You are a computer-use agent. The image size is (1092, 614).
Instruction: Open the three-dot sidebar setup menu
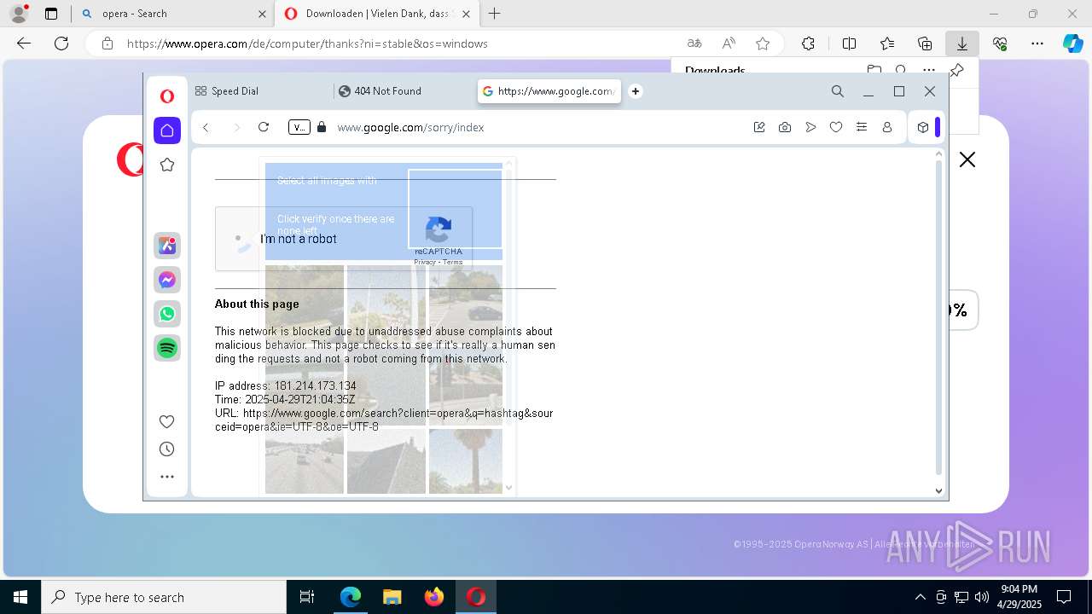tap(167, 477)
